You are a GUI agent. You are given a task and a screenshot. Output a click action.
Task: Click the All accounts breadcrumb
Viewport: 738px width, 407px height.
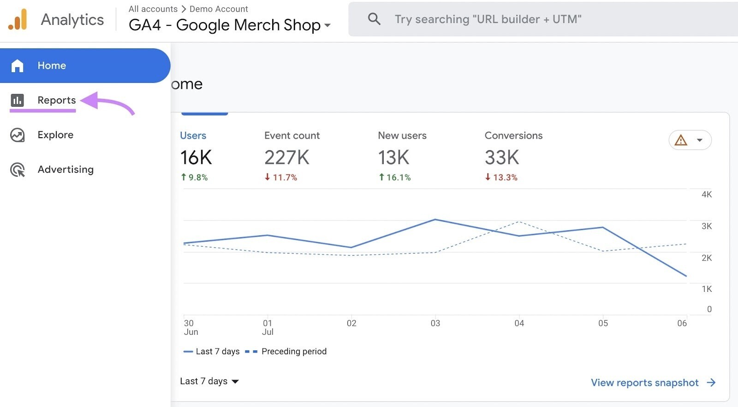point(153,9)
